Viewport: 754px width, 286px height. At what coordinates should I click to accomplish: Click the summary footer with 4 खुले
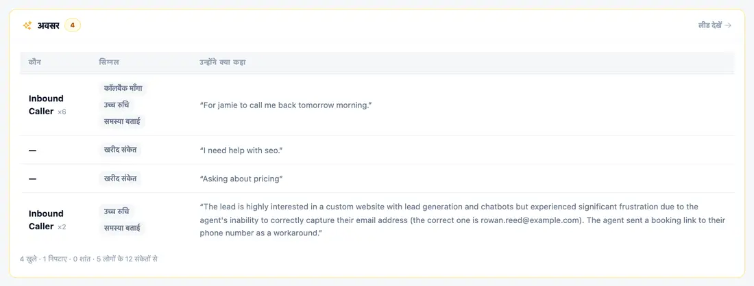coord(89,259)
